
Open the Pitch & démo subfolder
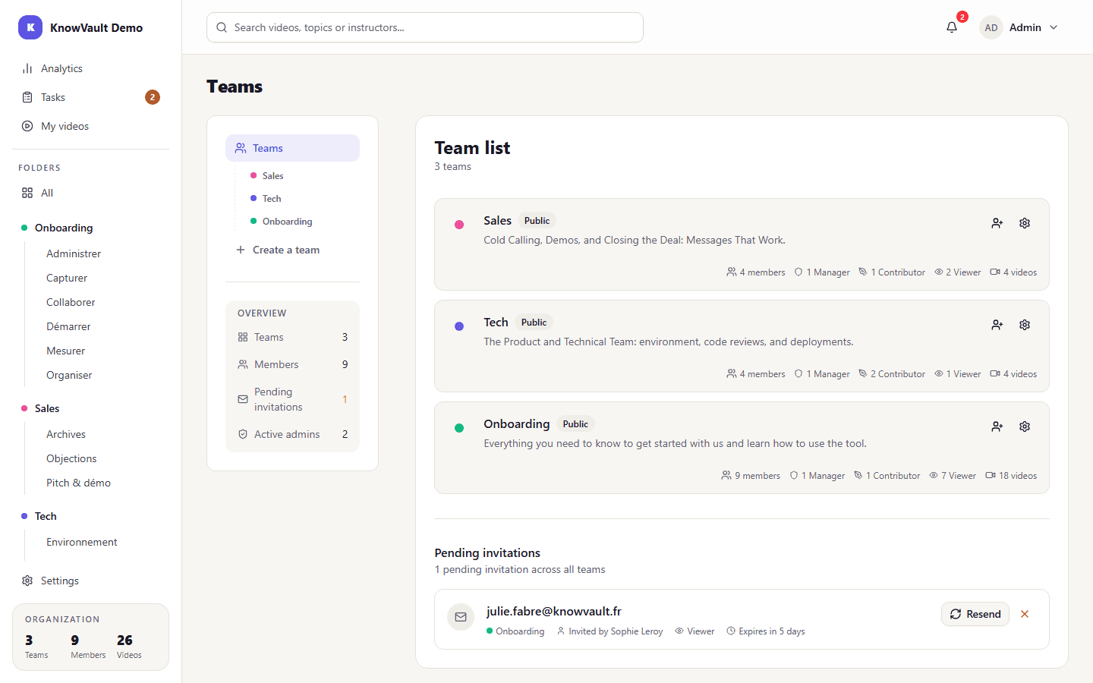pyautogui.click(x=78, y=483)
